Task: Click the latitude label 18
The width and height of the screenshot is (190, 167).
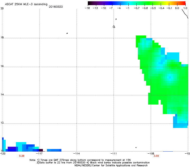Action: click(2, 37)
